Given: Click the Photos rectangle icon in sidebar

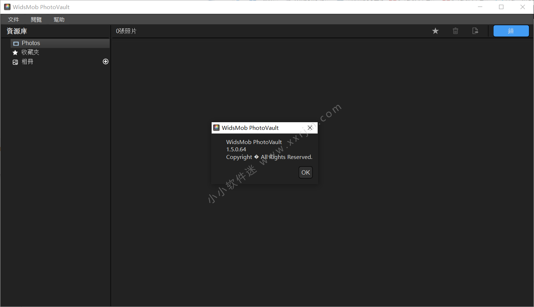Looking at the screenshot, I should (16, 44).
